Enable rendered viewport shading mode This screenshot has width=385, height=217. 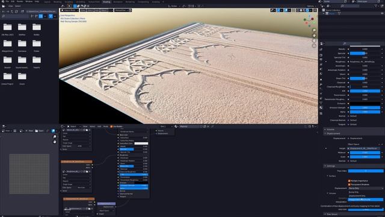click(307, 10)
